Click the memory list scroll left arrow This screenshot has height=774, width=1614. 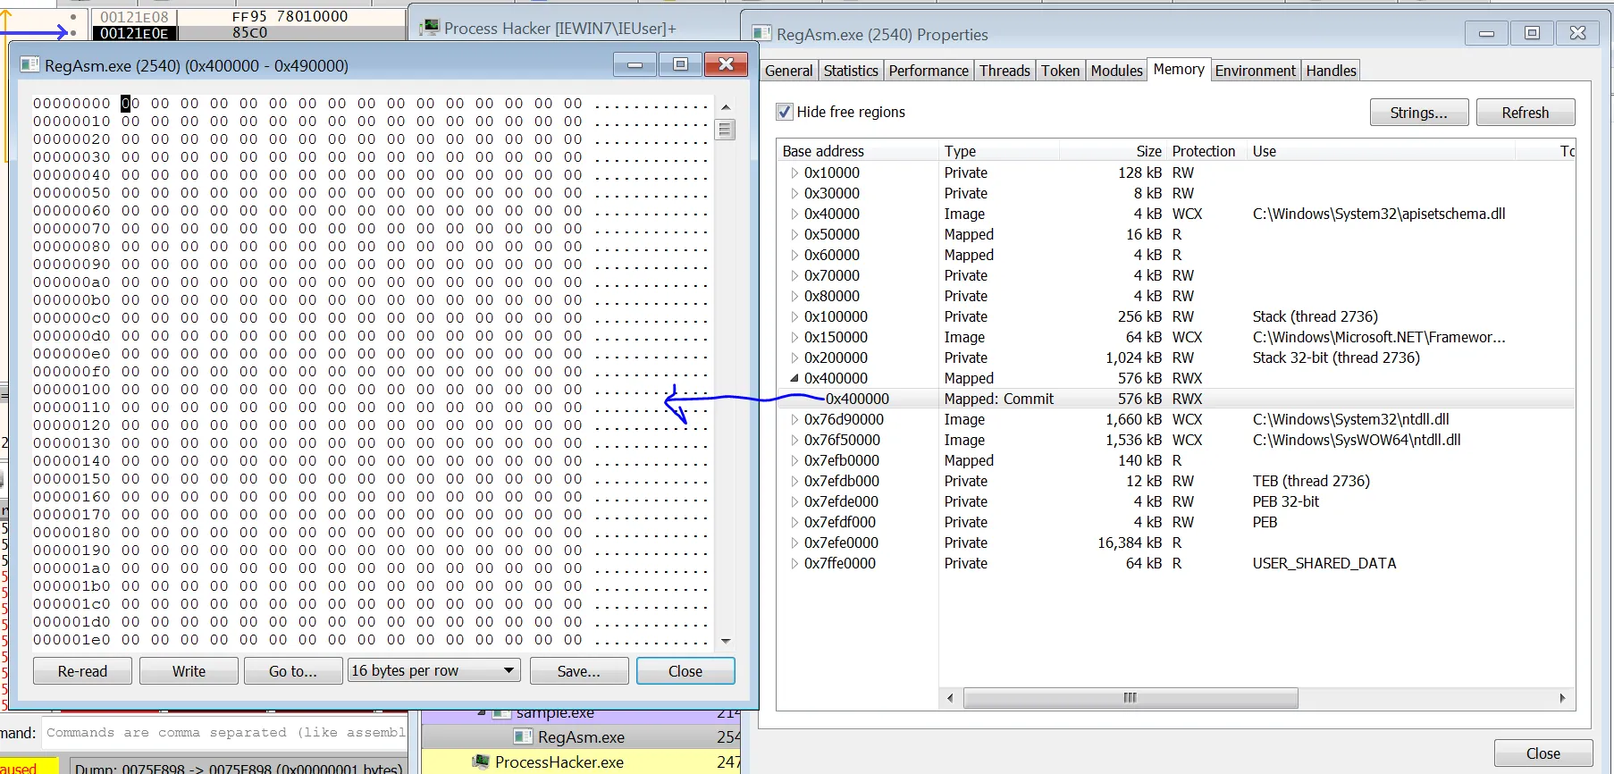[949, 698]
